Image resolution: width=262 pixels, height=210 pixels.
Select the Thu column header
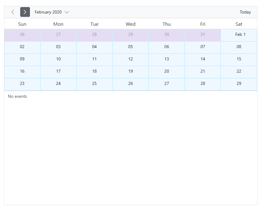coord(167,24)
